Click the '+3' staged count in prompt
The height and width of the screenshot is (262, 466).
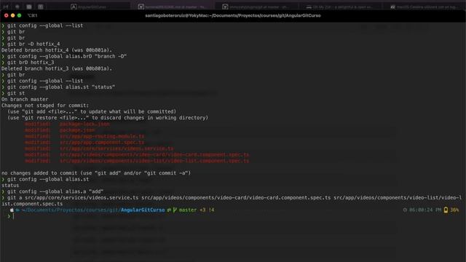202,210
